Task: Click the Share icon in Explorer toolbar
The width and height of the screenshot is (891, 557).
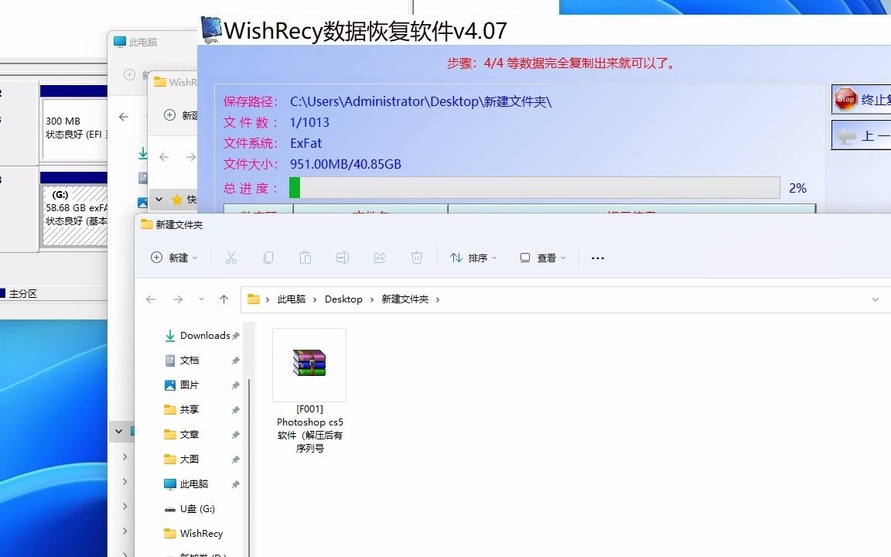Action: click(x=380, y=258)
